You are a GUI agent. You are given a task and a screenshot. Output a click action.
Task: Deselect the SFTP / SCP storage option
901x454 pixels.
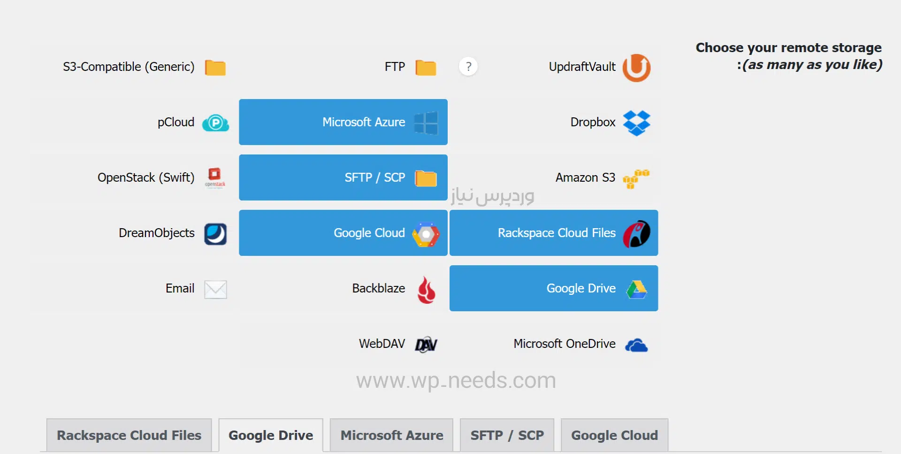[x=343, y=177]
